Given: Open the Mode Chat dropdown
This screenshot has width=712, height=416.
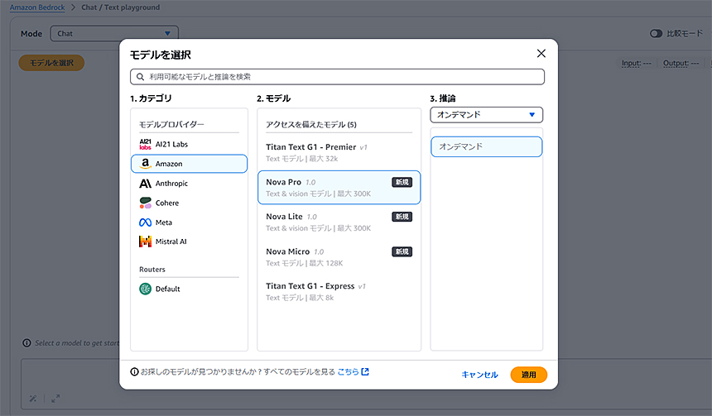Looking at the screenshot, I should tap(114, 34).
